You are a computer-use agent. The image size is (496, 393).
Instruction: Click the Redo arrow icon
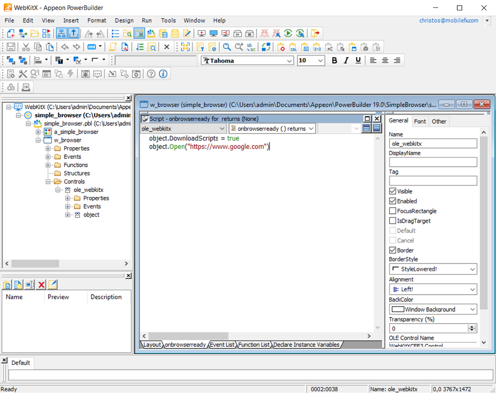click(76, 47)
